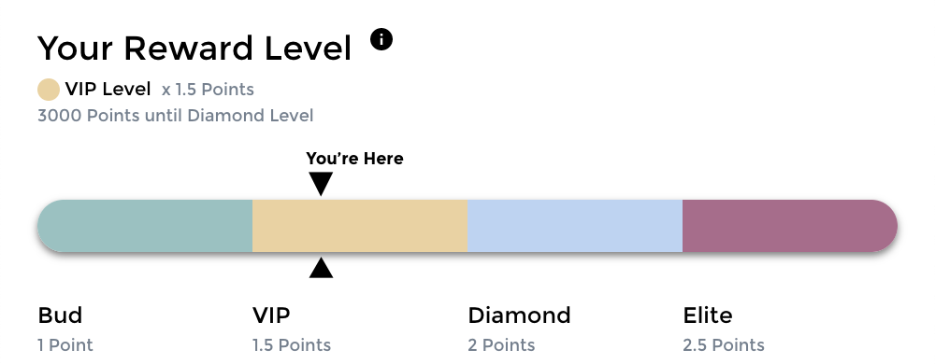Click the upward arrow below the progress bar
This screenshot has width=935, height=364.
tap(321, 268)
